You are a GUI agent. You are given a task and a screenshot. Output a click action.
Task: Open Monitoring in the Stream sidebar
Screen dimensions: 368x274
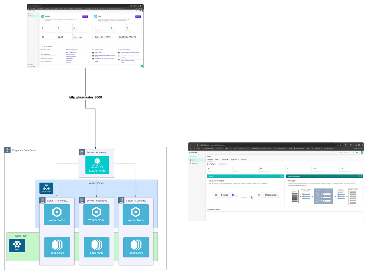pos(195,163)
